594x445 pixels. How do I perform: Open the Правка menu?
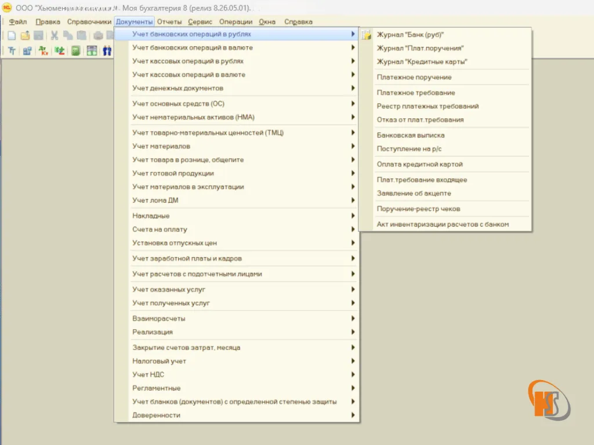pos(48,21)
